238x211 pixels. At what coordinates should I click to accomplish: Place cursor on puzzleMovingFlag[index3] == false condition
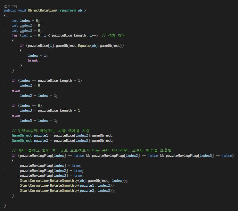coord(199,156)
